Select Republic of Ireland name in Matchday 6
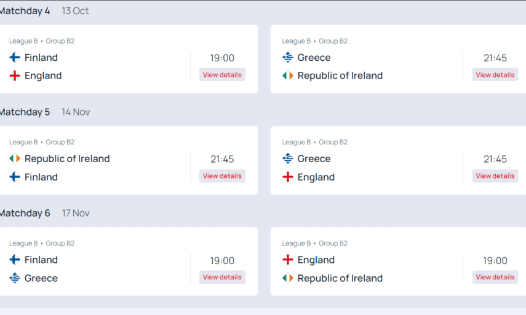The height and width of the screenshot is (315, 526). (340, 278)
